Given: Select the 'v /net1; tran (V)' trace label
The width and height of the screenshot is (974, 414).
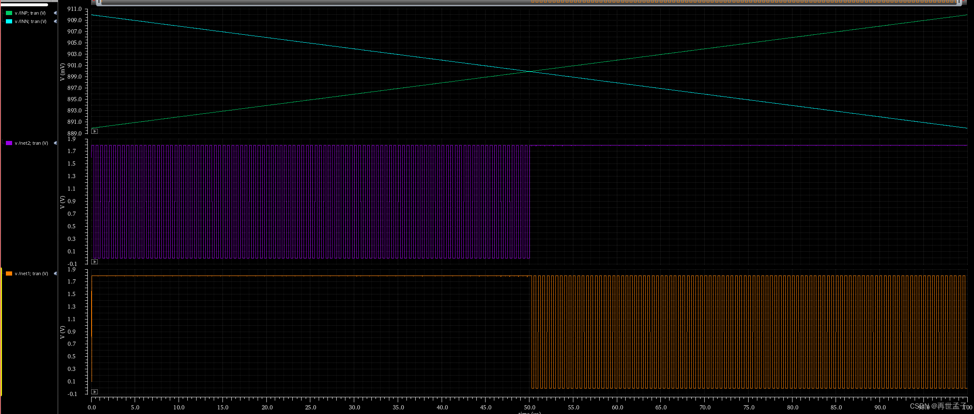Looking at the screenshot, I should pos(31,273).
